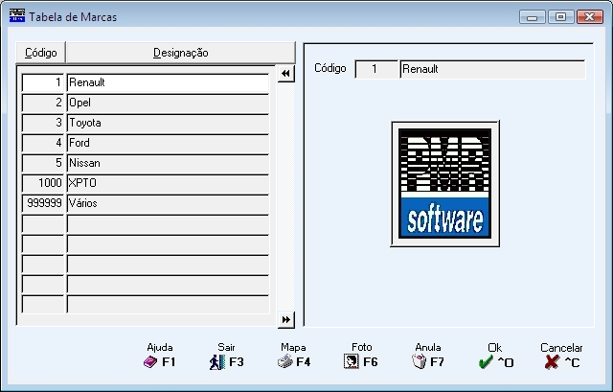Open Ajuda help book icon F1
The image size is (613, 392).
150,362
